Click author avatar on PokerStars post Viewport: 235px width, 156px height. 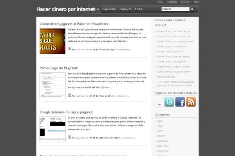pos(70,49)
